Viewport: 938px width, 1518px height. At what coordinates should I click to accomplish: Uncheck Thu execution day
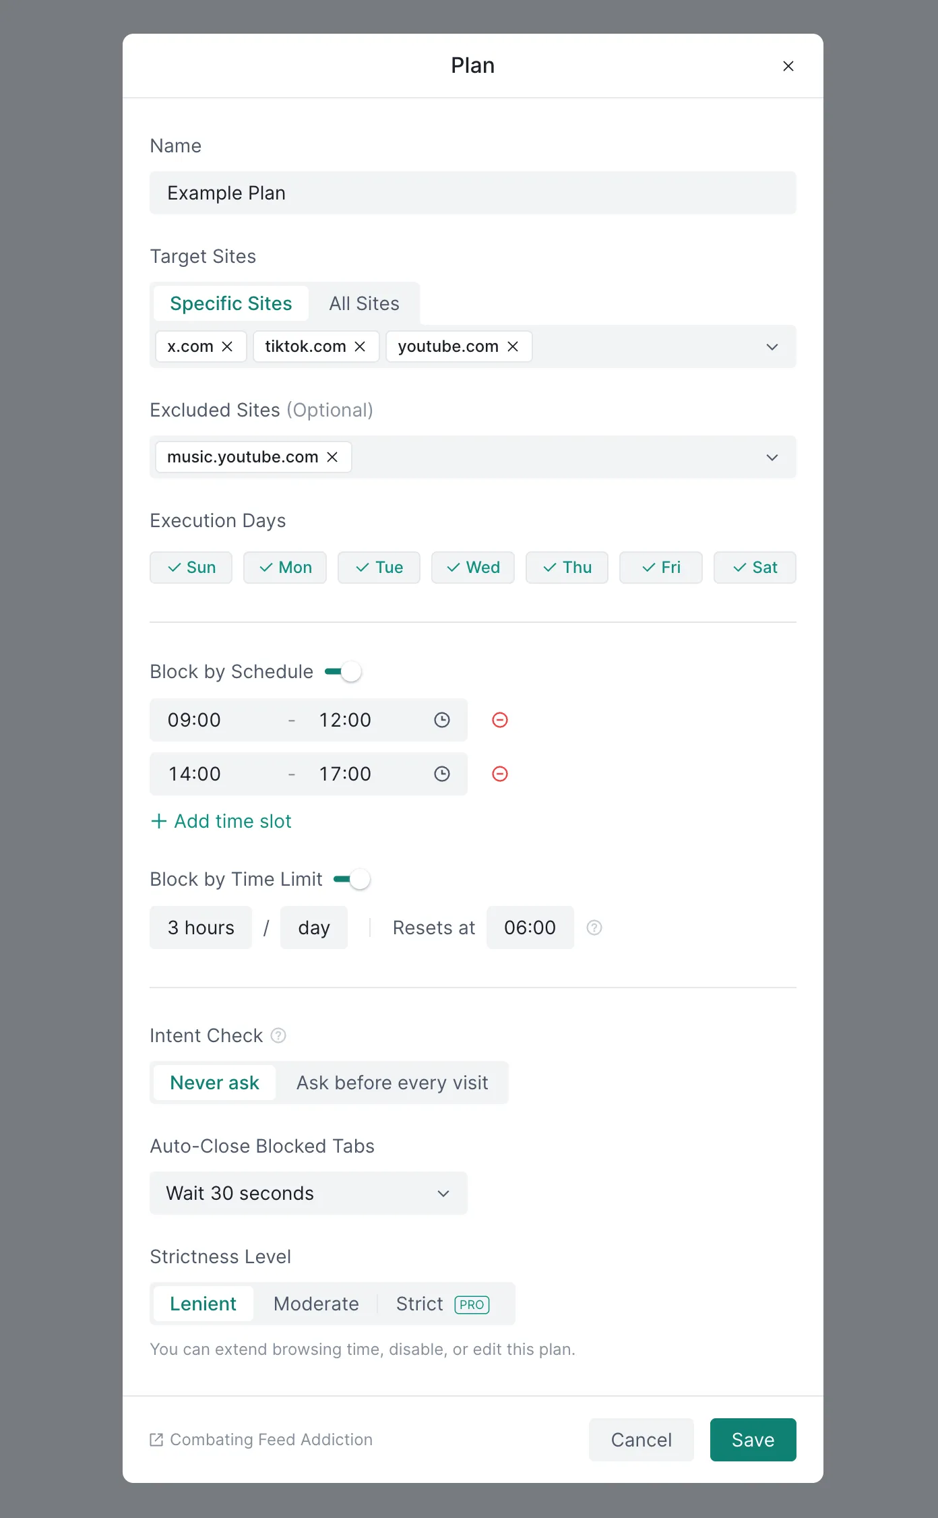[x=567, y=568]
